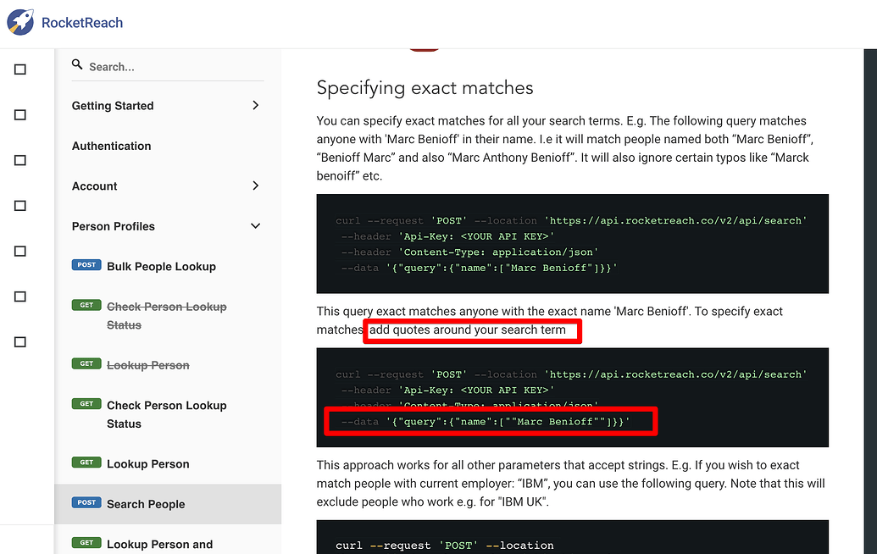Click the GET badge on the struck-through Lookup Person
877x554 pixels.
pos(86,363)
